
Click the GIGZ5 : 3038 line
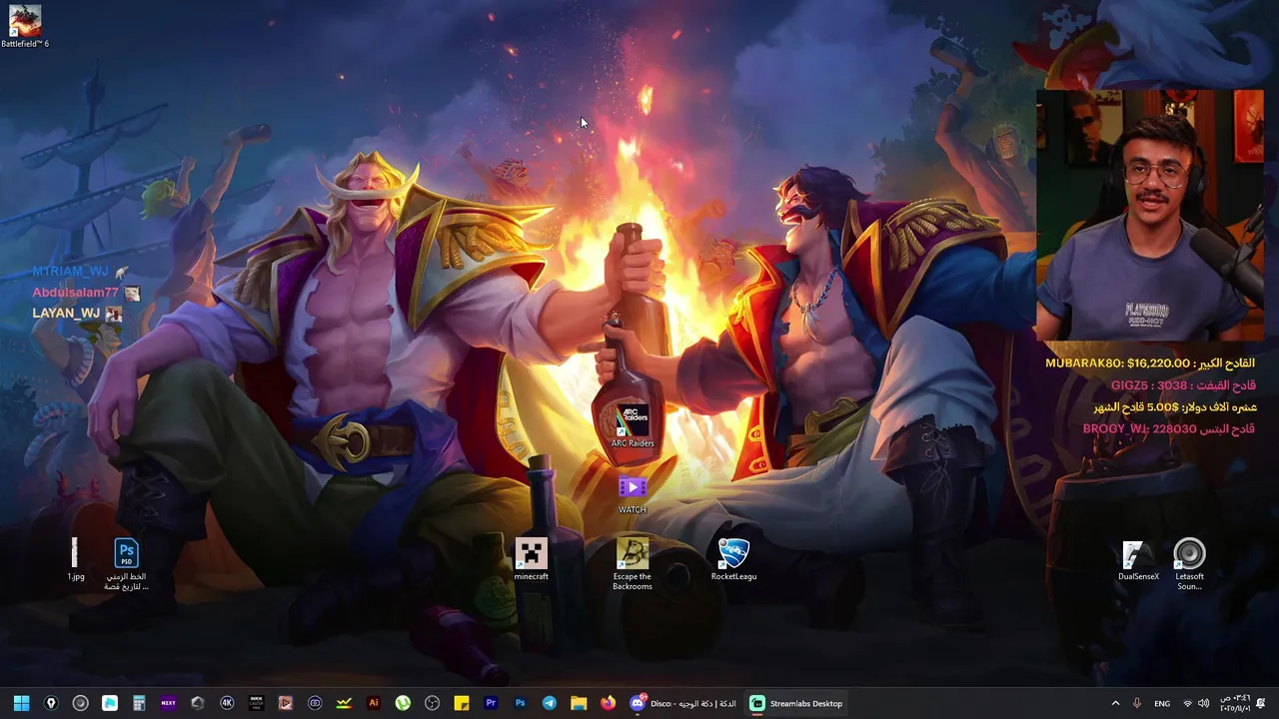click(1183, 385)
